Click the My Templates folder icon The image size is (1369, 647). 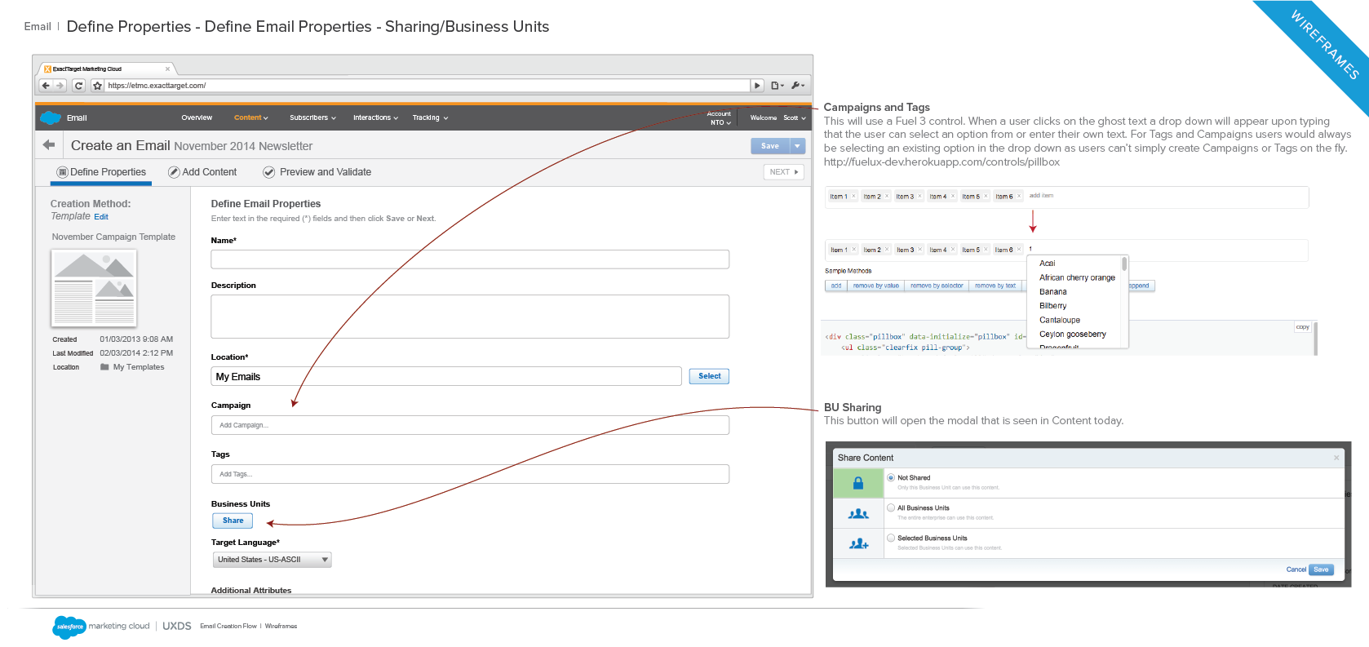(x=104, y=367)
